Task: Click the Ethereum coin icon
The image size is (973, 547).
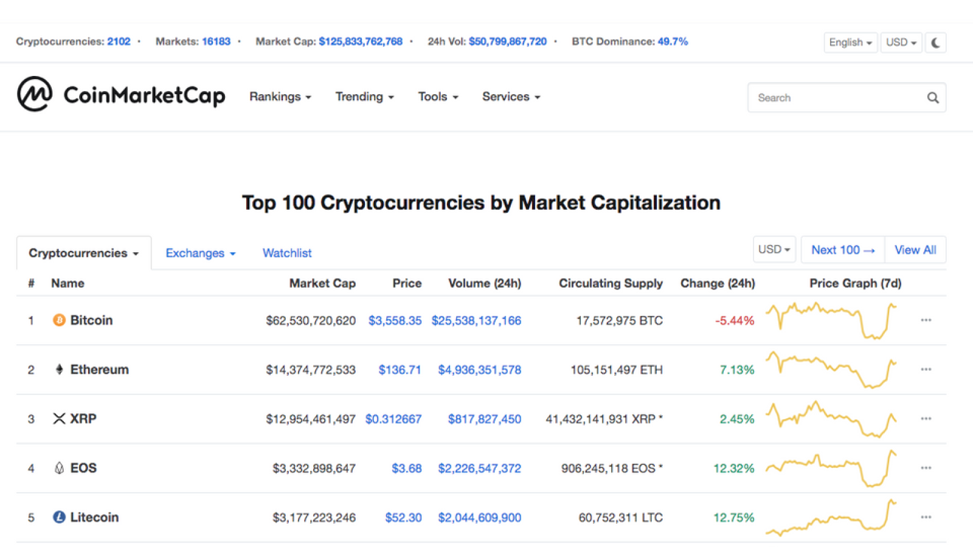Action: point(59,370)
